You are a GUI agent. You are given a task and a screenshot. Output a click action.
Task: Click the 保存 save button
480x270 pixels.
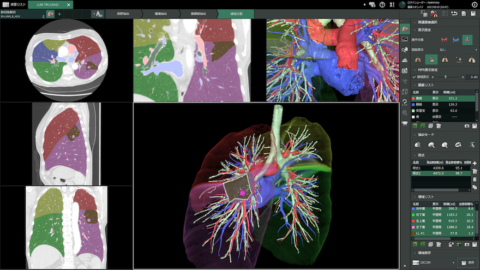[467, 262]
